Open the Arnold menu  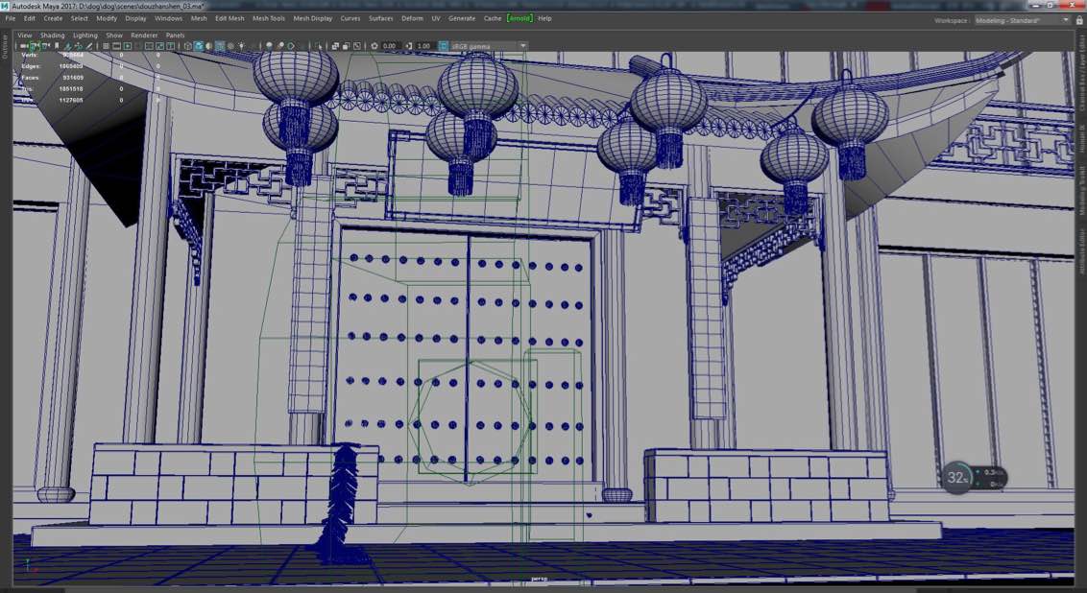point(519,18)
